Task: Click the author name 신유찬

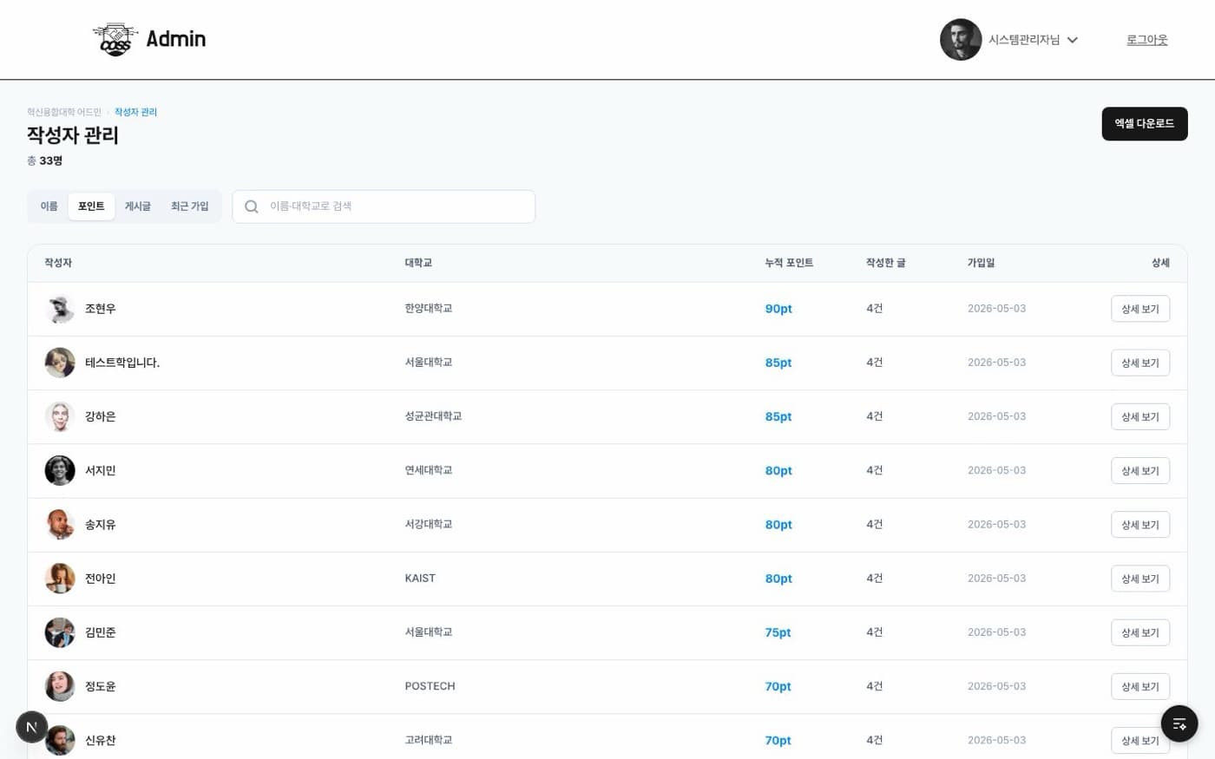Action: (x=101, y=740)
